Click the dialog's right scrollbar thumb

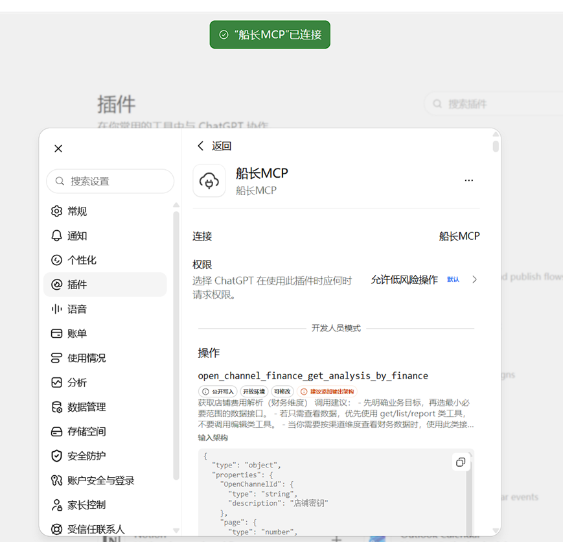click(496, 147)
